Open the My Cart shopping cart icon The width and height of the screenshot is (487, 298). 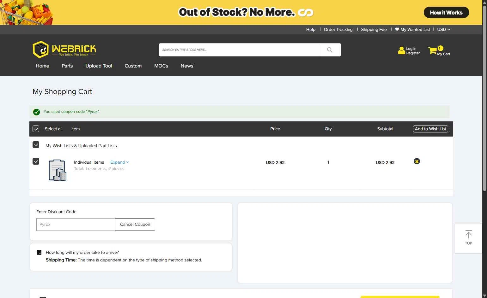click(x=433, y=50)
